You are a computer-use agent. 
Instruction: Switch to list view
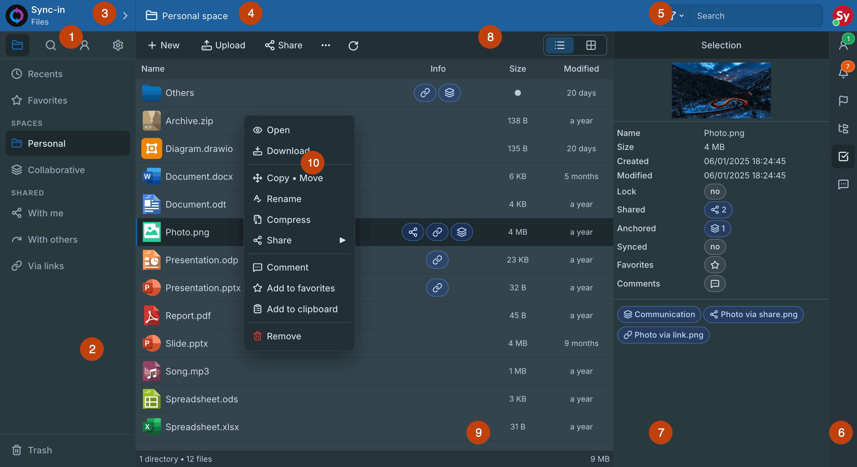(x=560, y=45)
